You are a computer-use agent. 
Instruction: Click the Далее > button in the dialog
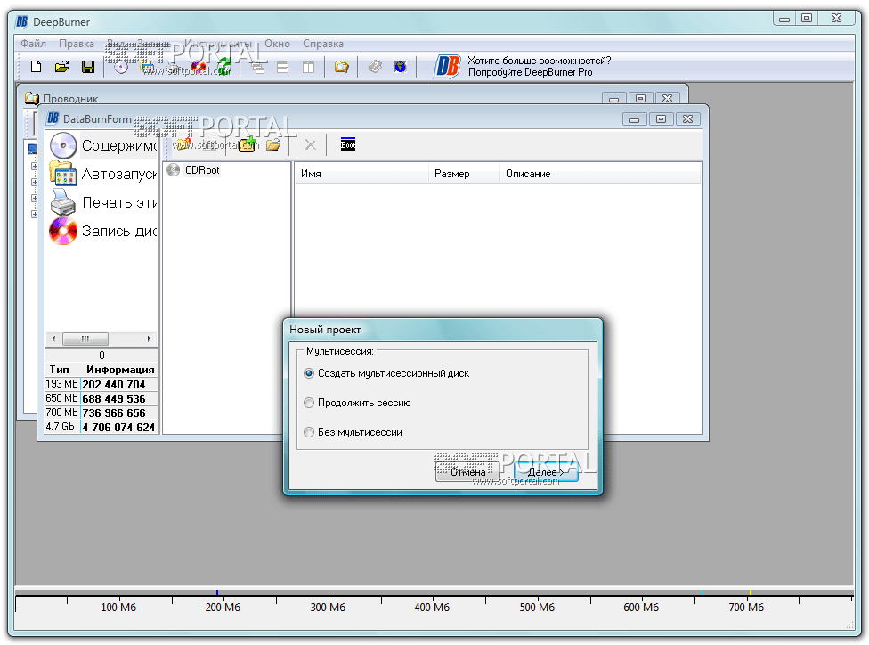coord(546,472)
